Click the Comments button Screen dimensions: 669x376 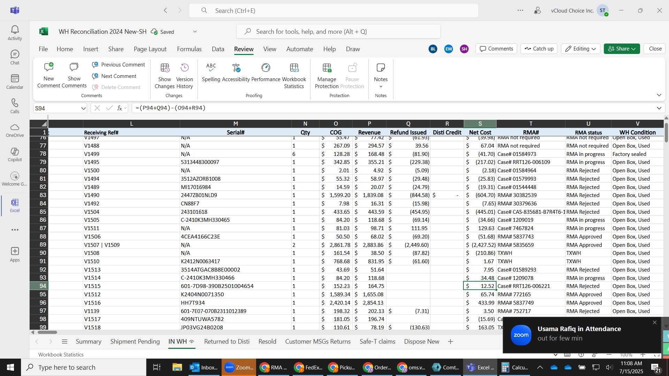click(497, 49)
